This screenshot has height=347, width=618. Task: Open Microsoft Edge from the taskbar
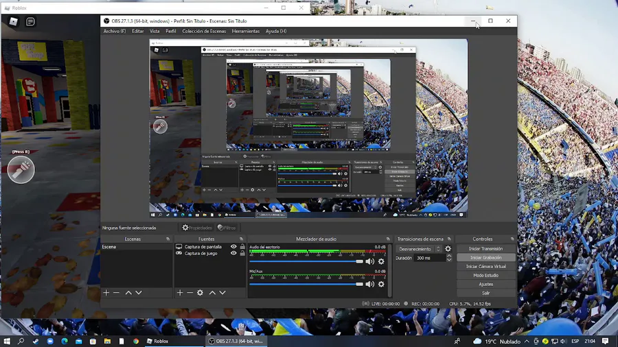(x=65, y=341)
